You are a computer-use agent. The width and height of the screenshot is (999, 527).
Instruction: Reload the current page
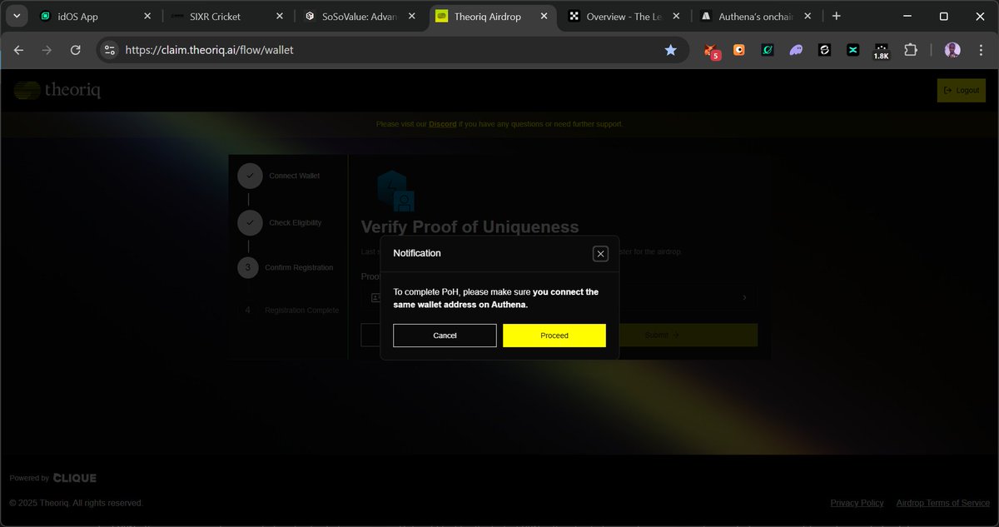75,50
